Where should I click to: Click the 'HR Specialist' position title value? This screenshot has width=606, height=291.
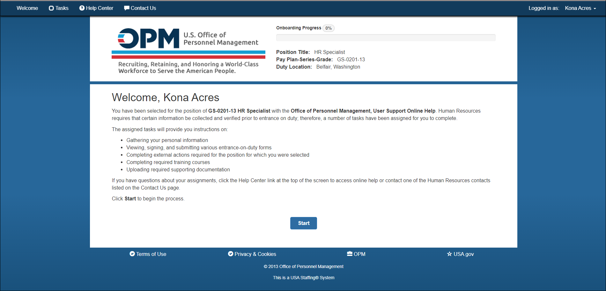click(329, 52)
